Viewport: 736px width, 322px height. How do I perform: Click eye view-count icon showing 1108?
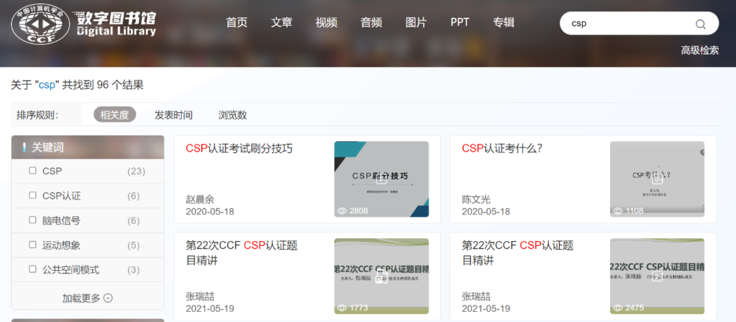(x=617, y=211)
